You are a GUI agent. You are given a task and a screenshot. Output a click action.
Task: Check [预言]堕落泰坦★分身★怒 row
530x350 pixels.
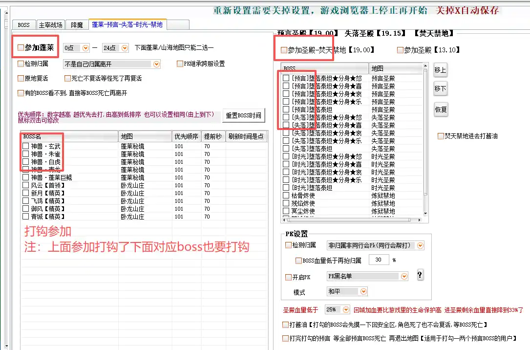point(286,78)
